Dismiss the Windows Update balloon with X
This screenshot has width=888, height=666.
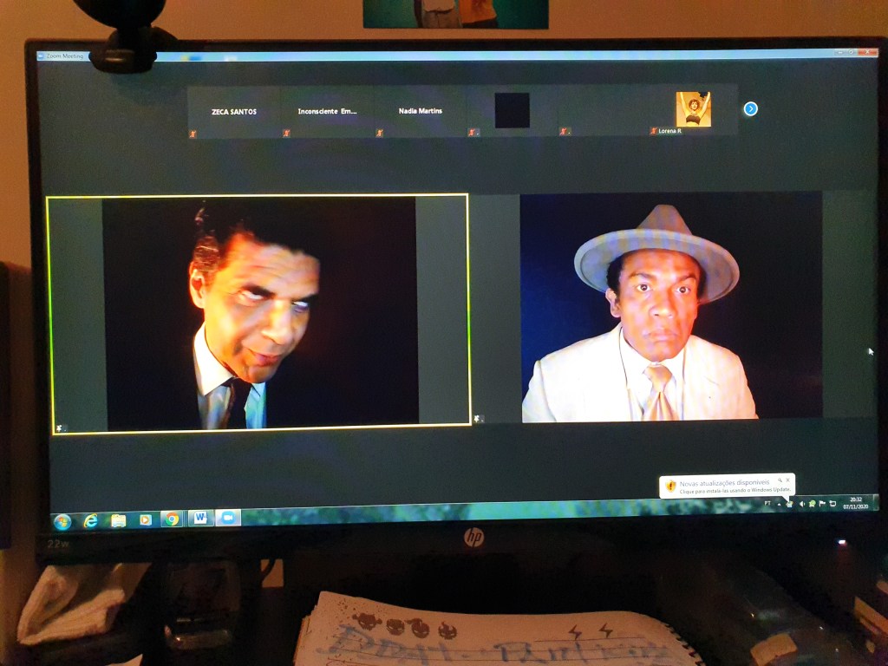(787, 480)
